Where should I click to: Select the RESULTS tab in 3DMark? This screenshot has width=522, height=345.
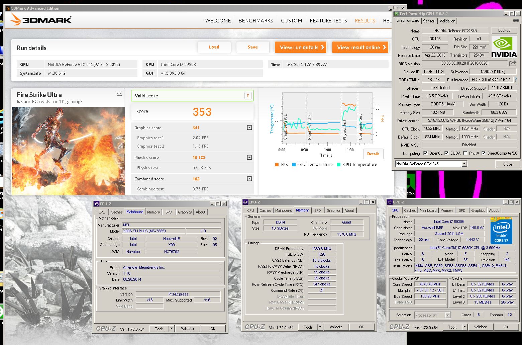click(365, 20)
